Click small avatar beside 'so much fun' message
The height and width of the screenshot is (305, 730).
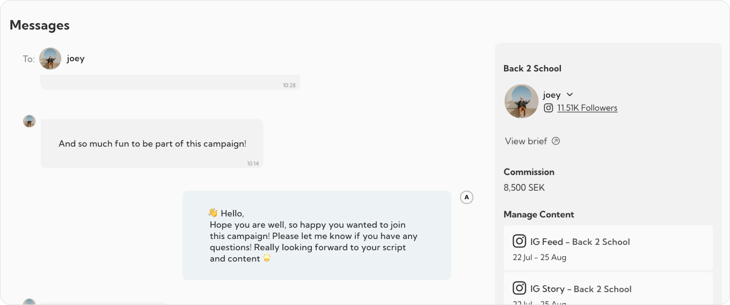pos(30,121)
